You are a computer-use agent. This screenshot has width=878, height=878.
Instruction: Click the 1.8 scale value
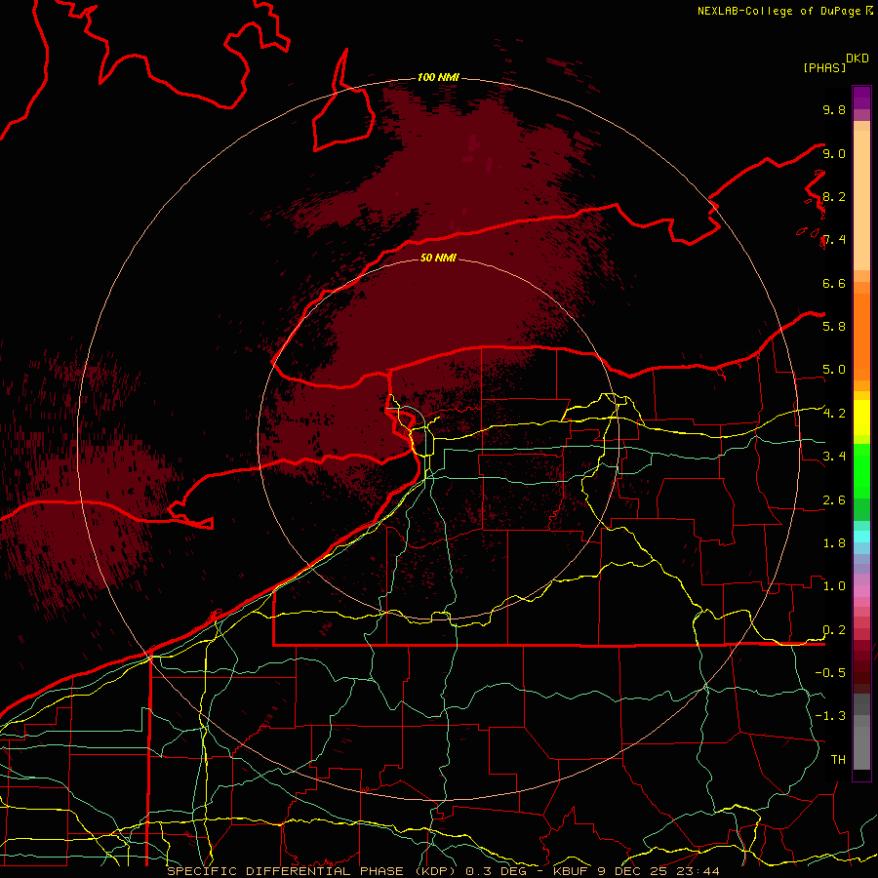click(834, 542)
